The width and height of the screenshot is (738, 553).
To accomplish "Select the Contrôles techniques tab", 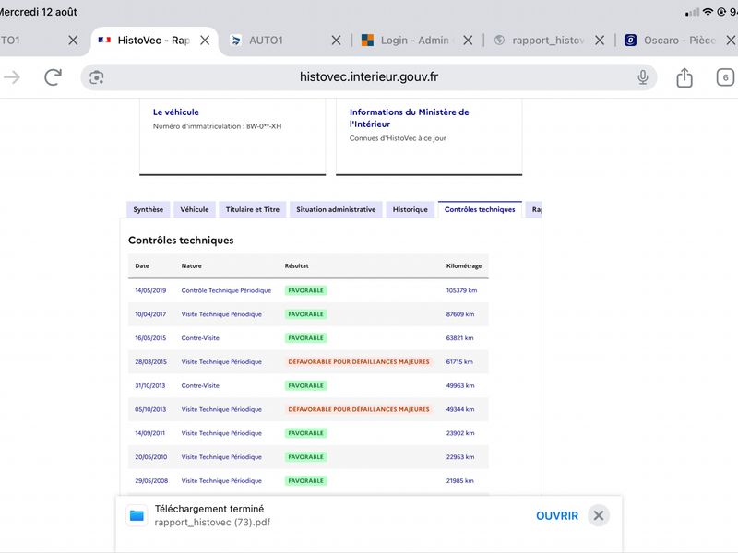I will point(480,210).
